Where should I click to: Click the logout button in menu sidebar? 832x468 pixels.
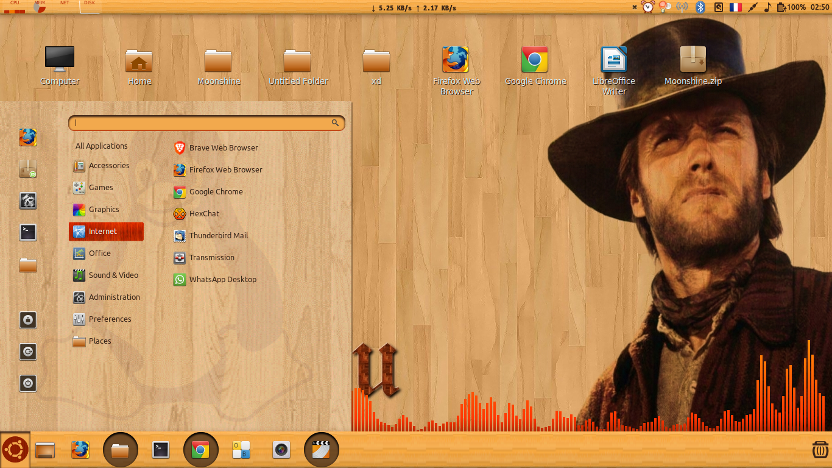28,352
